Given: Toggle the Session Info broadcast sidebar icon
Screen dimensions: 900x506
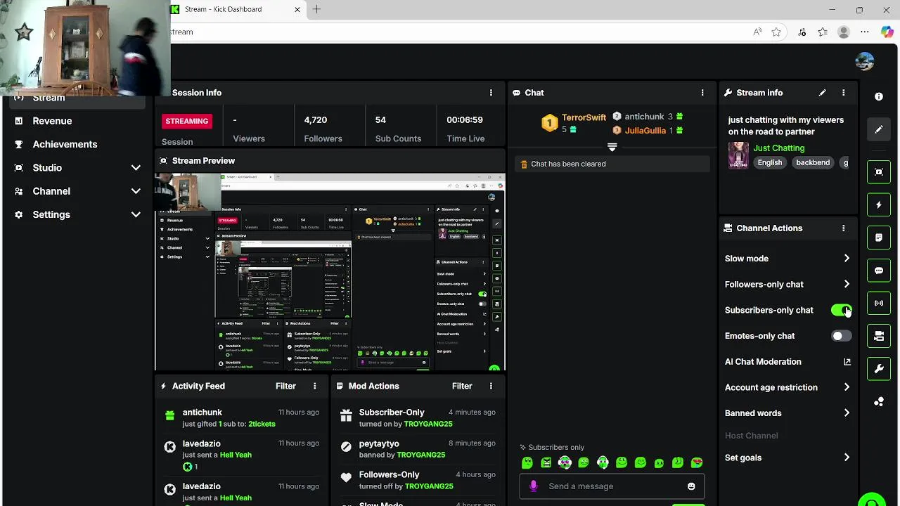Looking at the screenshot, I should [x=879, y=304].
